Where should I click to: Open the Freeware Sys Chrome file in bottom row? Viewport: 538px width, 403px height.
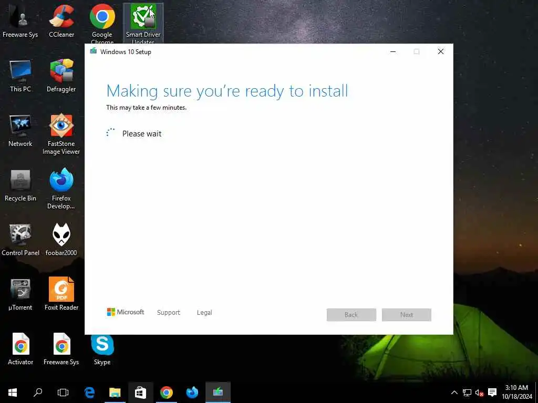61,349
